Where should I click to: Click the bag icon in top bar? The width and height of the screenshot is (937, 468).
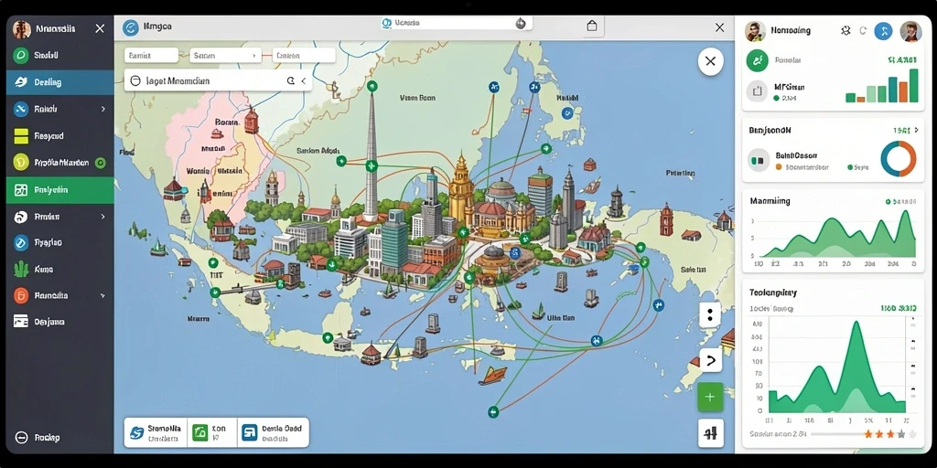(x=592, y=26)
